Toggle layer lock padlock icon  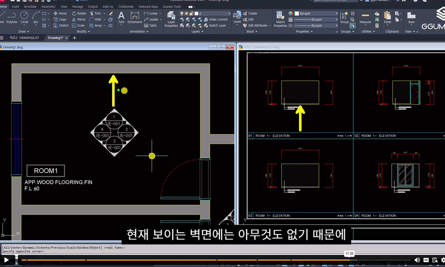[x=191, y=13]
